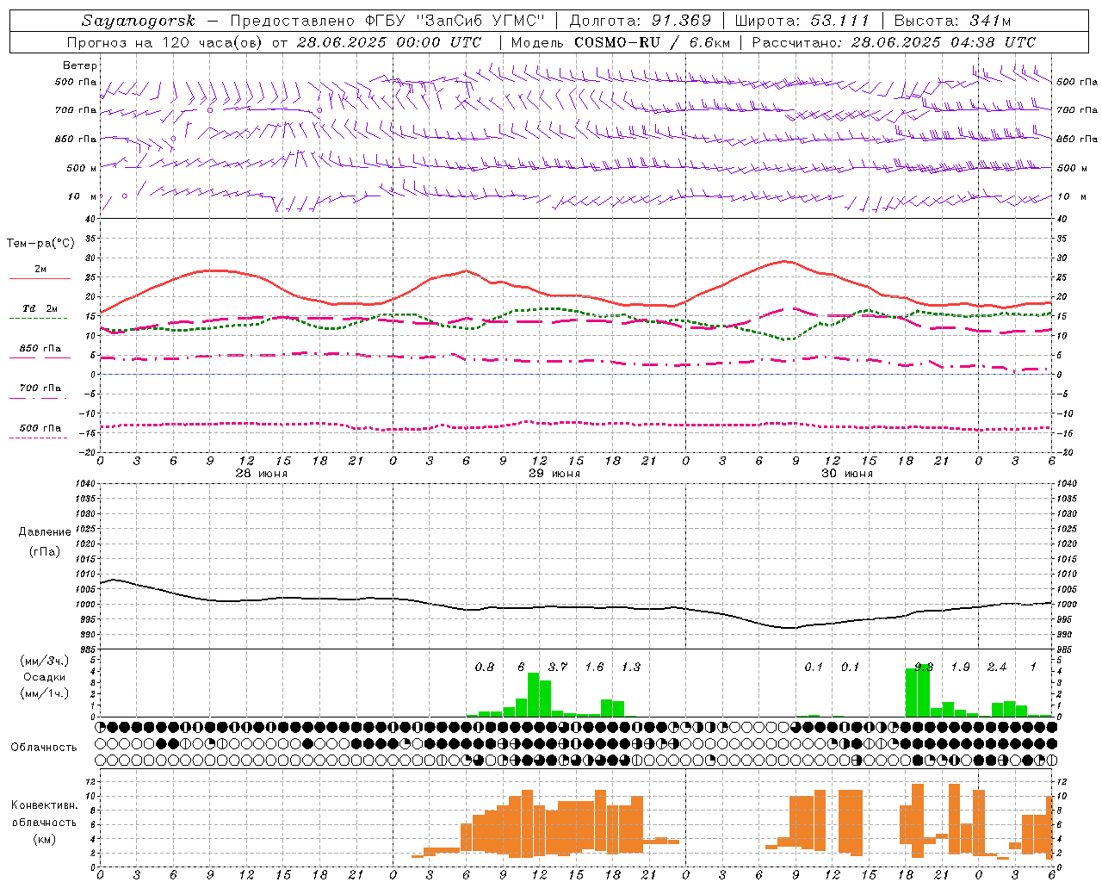The width and height of the screenshot is (1102, 882).
Task: Click the 3.7 precipitation total
Action: click(x=558, y=667)
